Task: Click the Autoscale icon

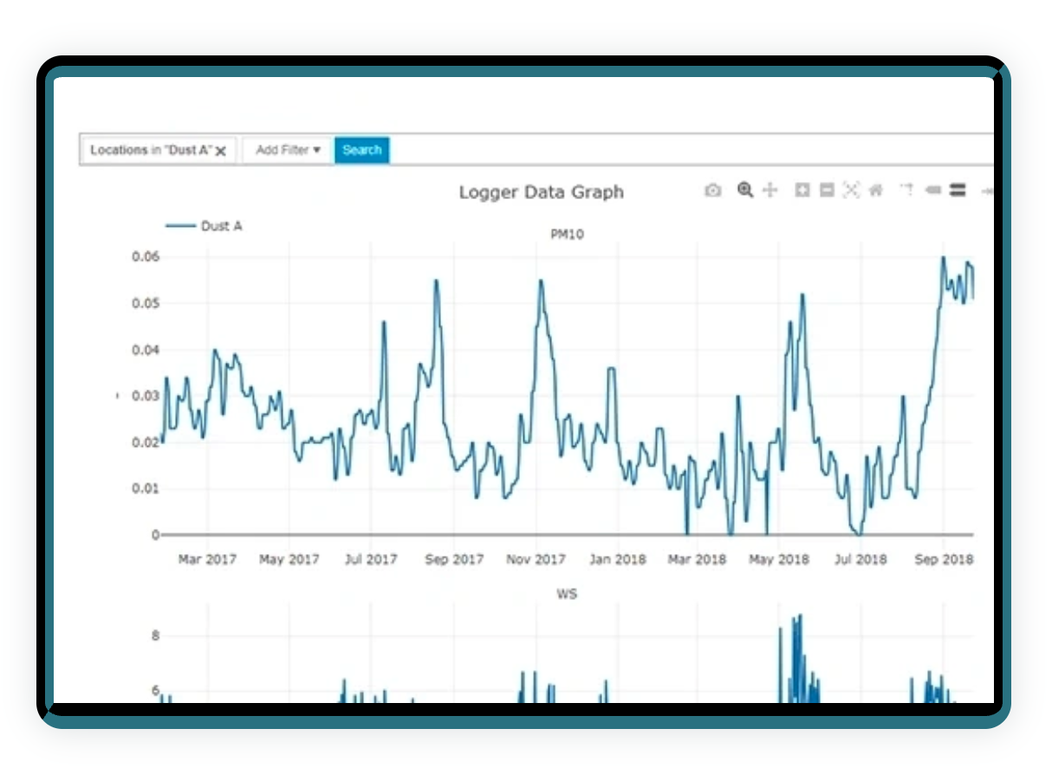Action: pyautogui.click(x=851, y=190)
